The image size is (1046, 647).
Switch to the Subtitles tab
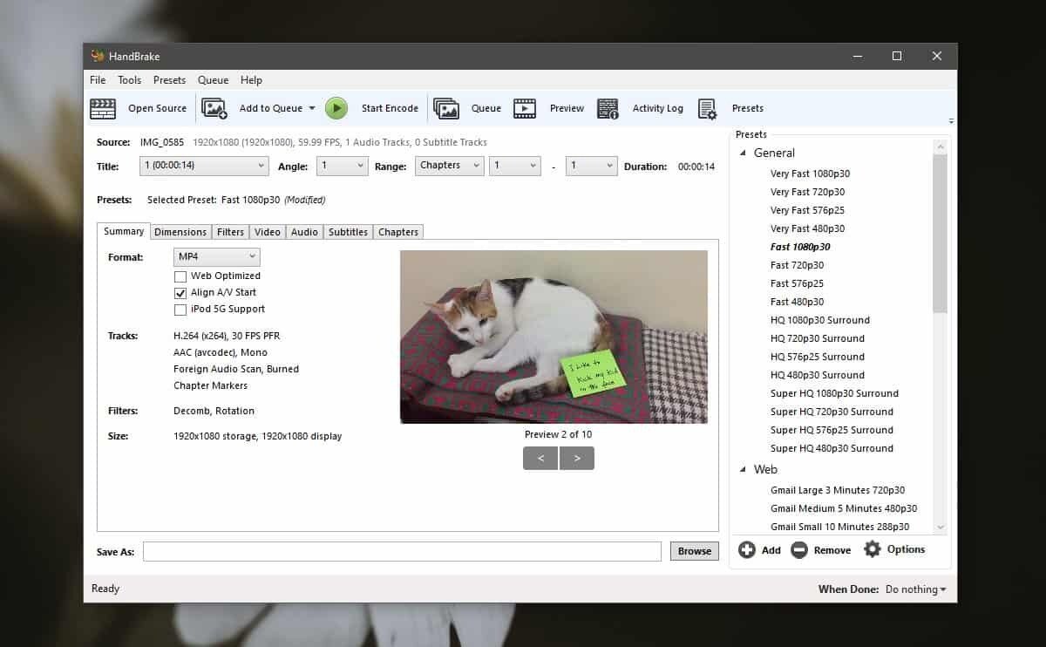tap(348, 232)
